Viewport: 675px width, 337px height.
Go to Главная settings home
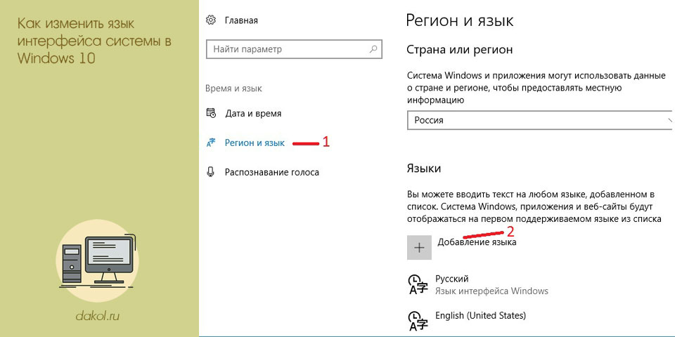(241, 20)
